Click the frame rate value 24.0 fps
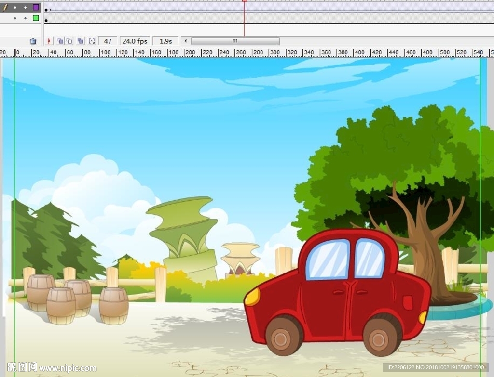Viewport: 494px width, 377px height. 135,41
